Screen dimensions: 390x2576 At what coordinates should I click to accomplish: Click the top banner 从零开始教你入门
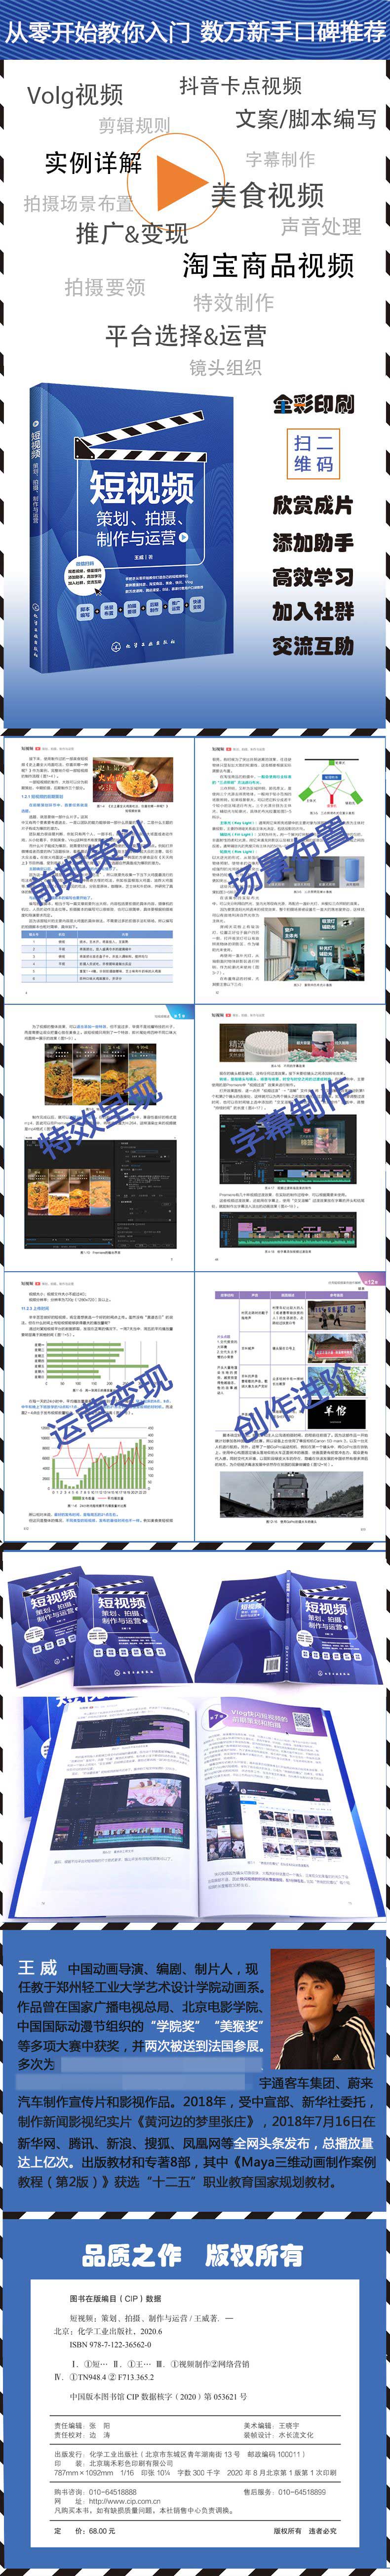click(x=97, y=31)
